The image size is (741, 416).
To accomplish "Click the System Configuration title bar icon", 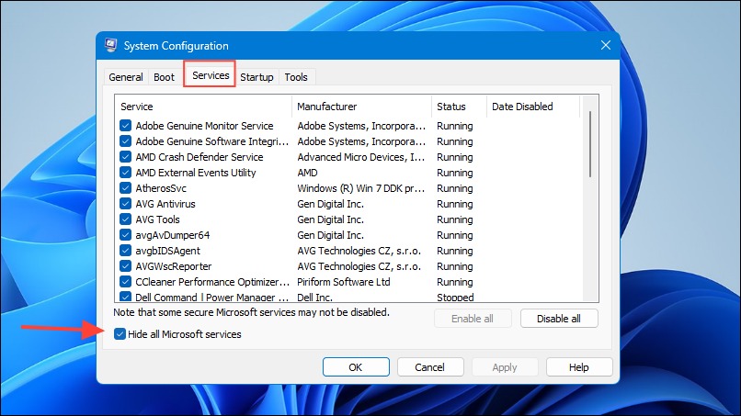I will (x=110, y=45).
